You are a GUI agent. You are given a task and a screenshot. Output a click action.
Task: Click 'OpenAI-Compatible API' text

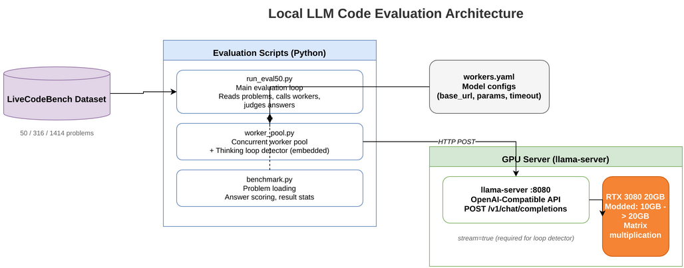coord(516,200)
